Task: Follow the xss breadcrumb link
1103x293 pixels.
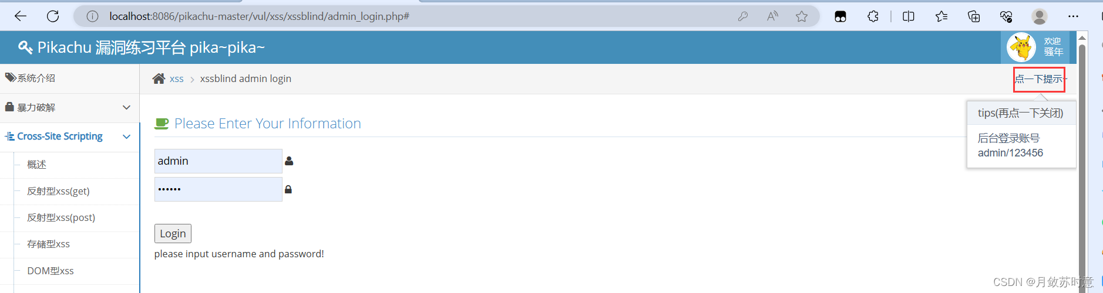Action: tap(177, 79)
